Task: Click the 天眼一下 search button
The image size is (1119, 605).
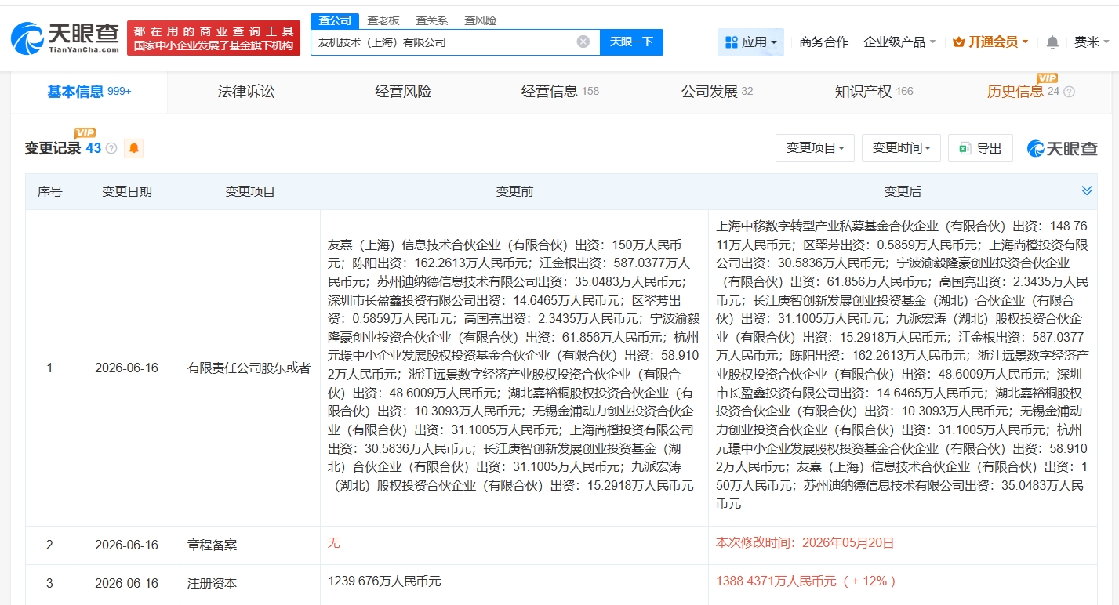Action: coord(631,42)
